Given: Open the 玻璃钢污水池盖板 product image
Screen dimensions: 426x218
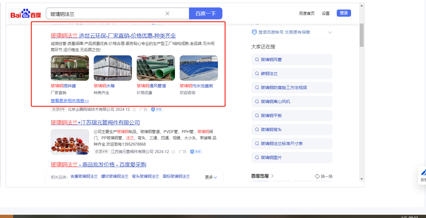Looking at the screenshot, I should [199, 68].
